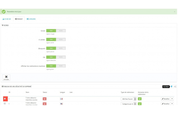Open the EC SEO 301 tab

(7, 19)
